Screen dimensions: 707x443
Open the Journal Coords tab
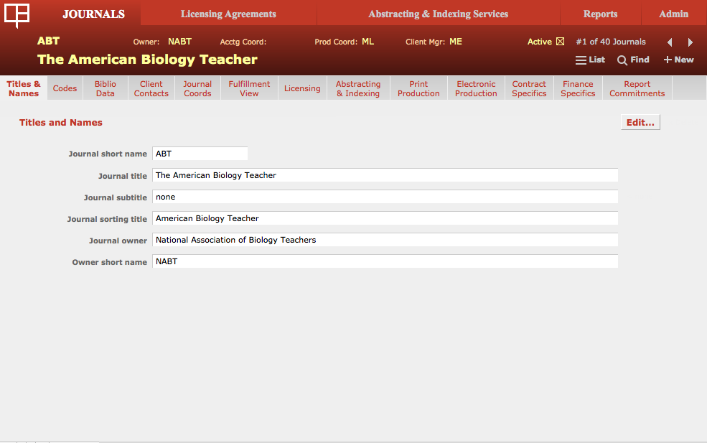(x=197, y=88)
